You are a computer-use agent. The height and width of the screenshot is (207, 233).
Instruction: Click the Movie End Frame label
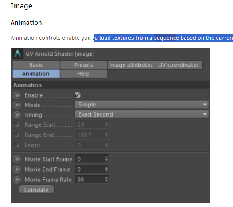tap(47, 169)
